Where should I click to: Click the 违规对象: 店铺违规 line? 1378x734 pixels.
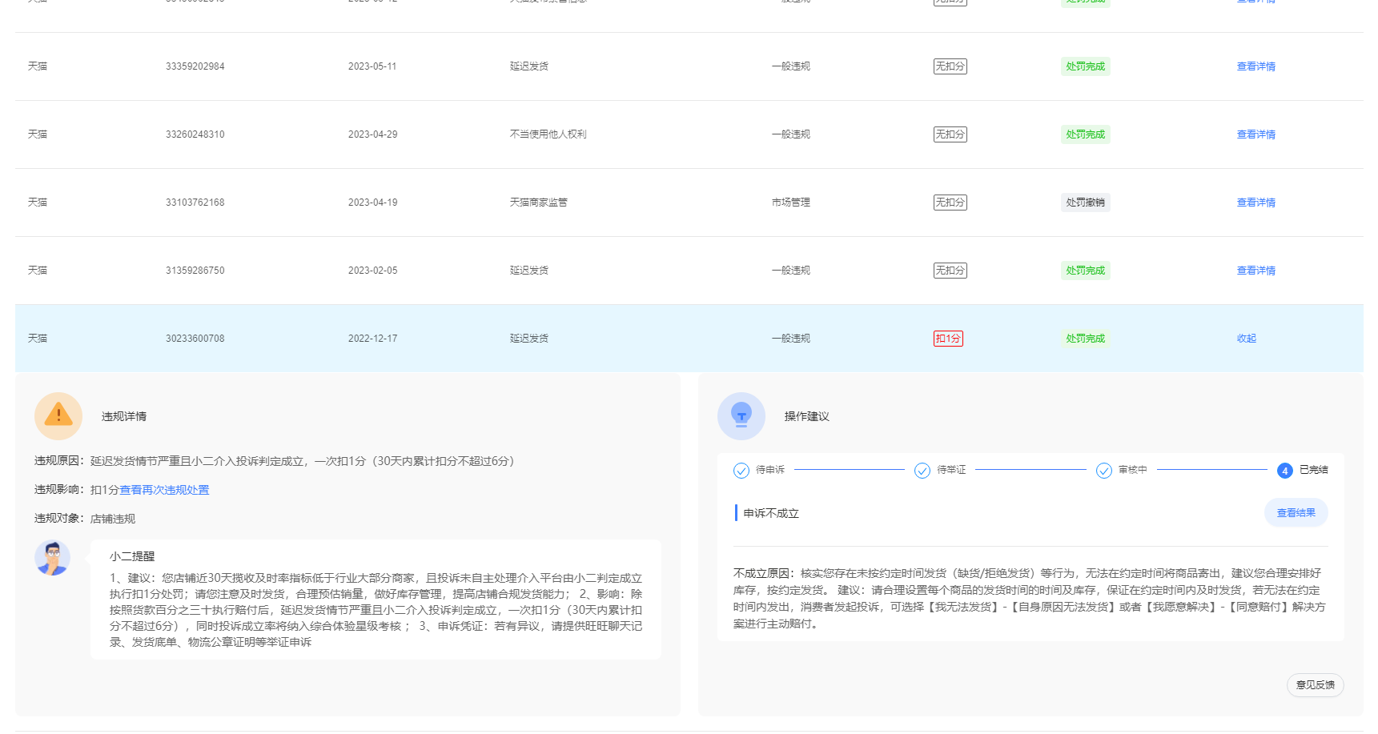(85, 519)
